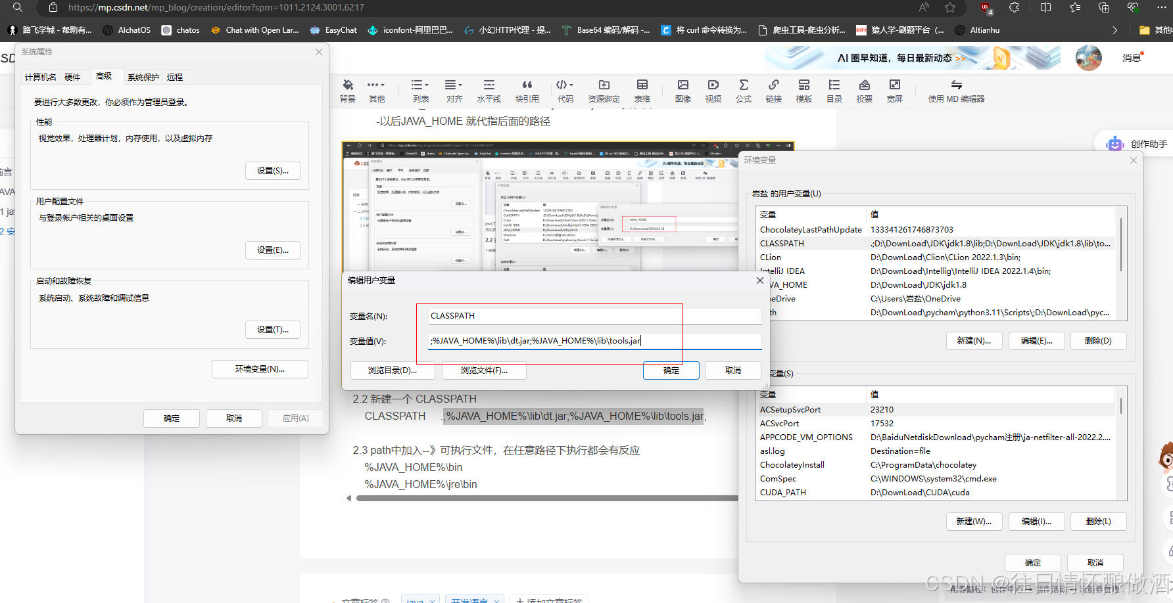
Task: Open the editor's other-options dots icon
Action: pos(373,85)
